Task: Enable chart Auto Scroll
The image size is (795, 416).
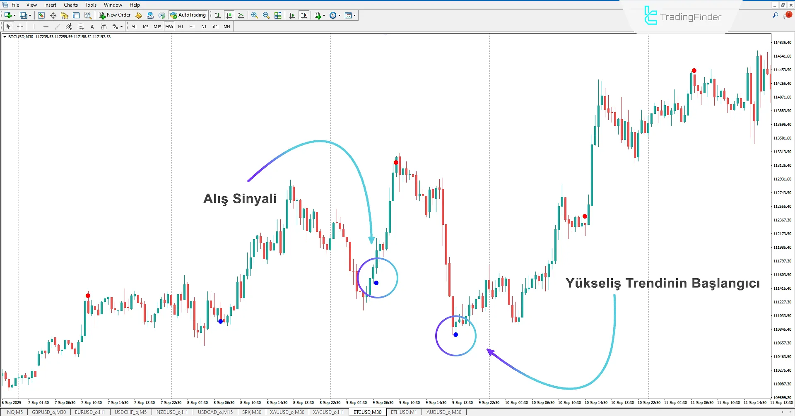Action: pyautogui.click(x=292, y=15)
